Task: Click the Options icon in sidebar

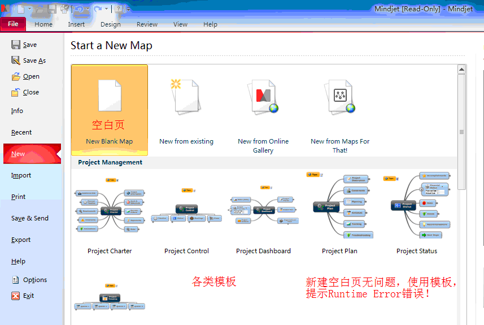Action: pos(15,280)
